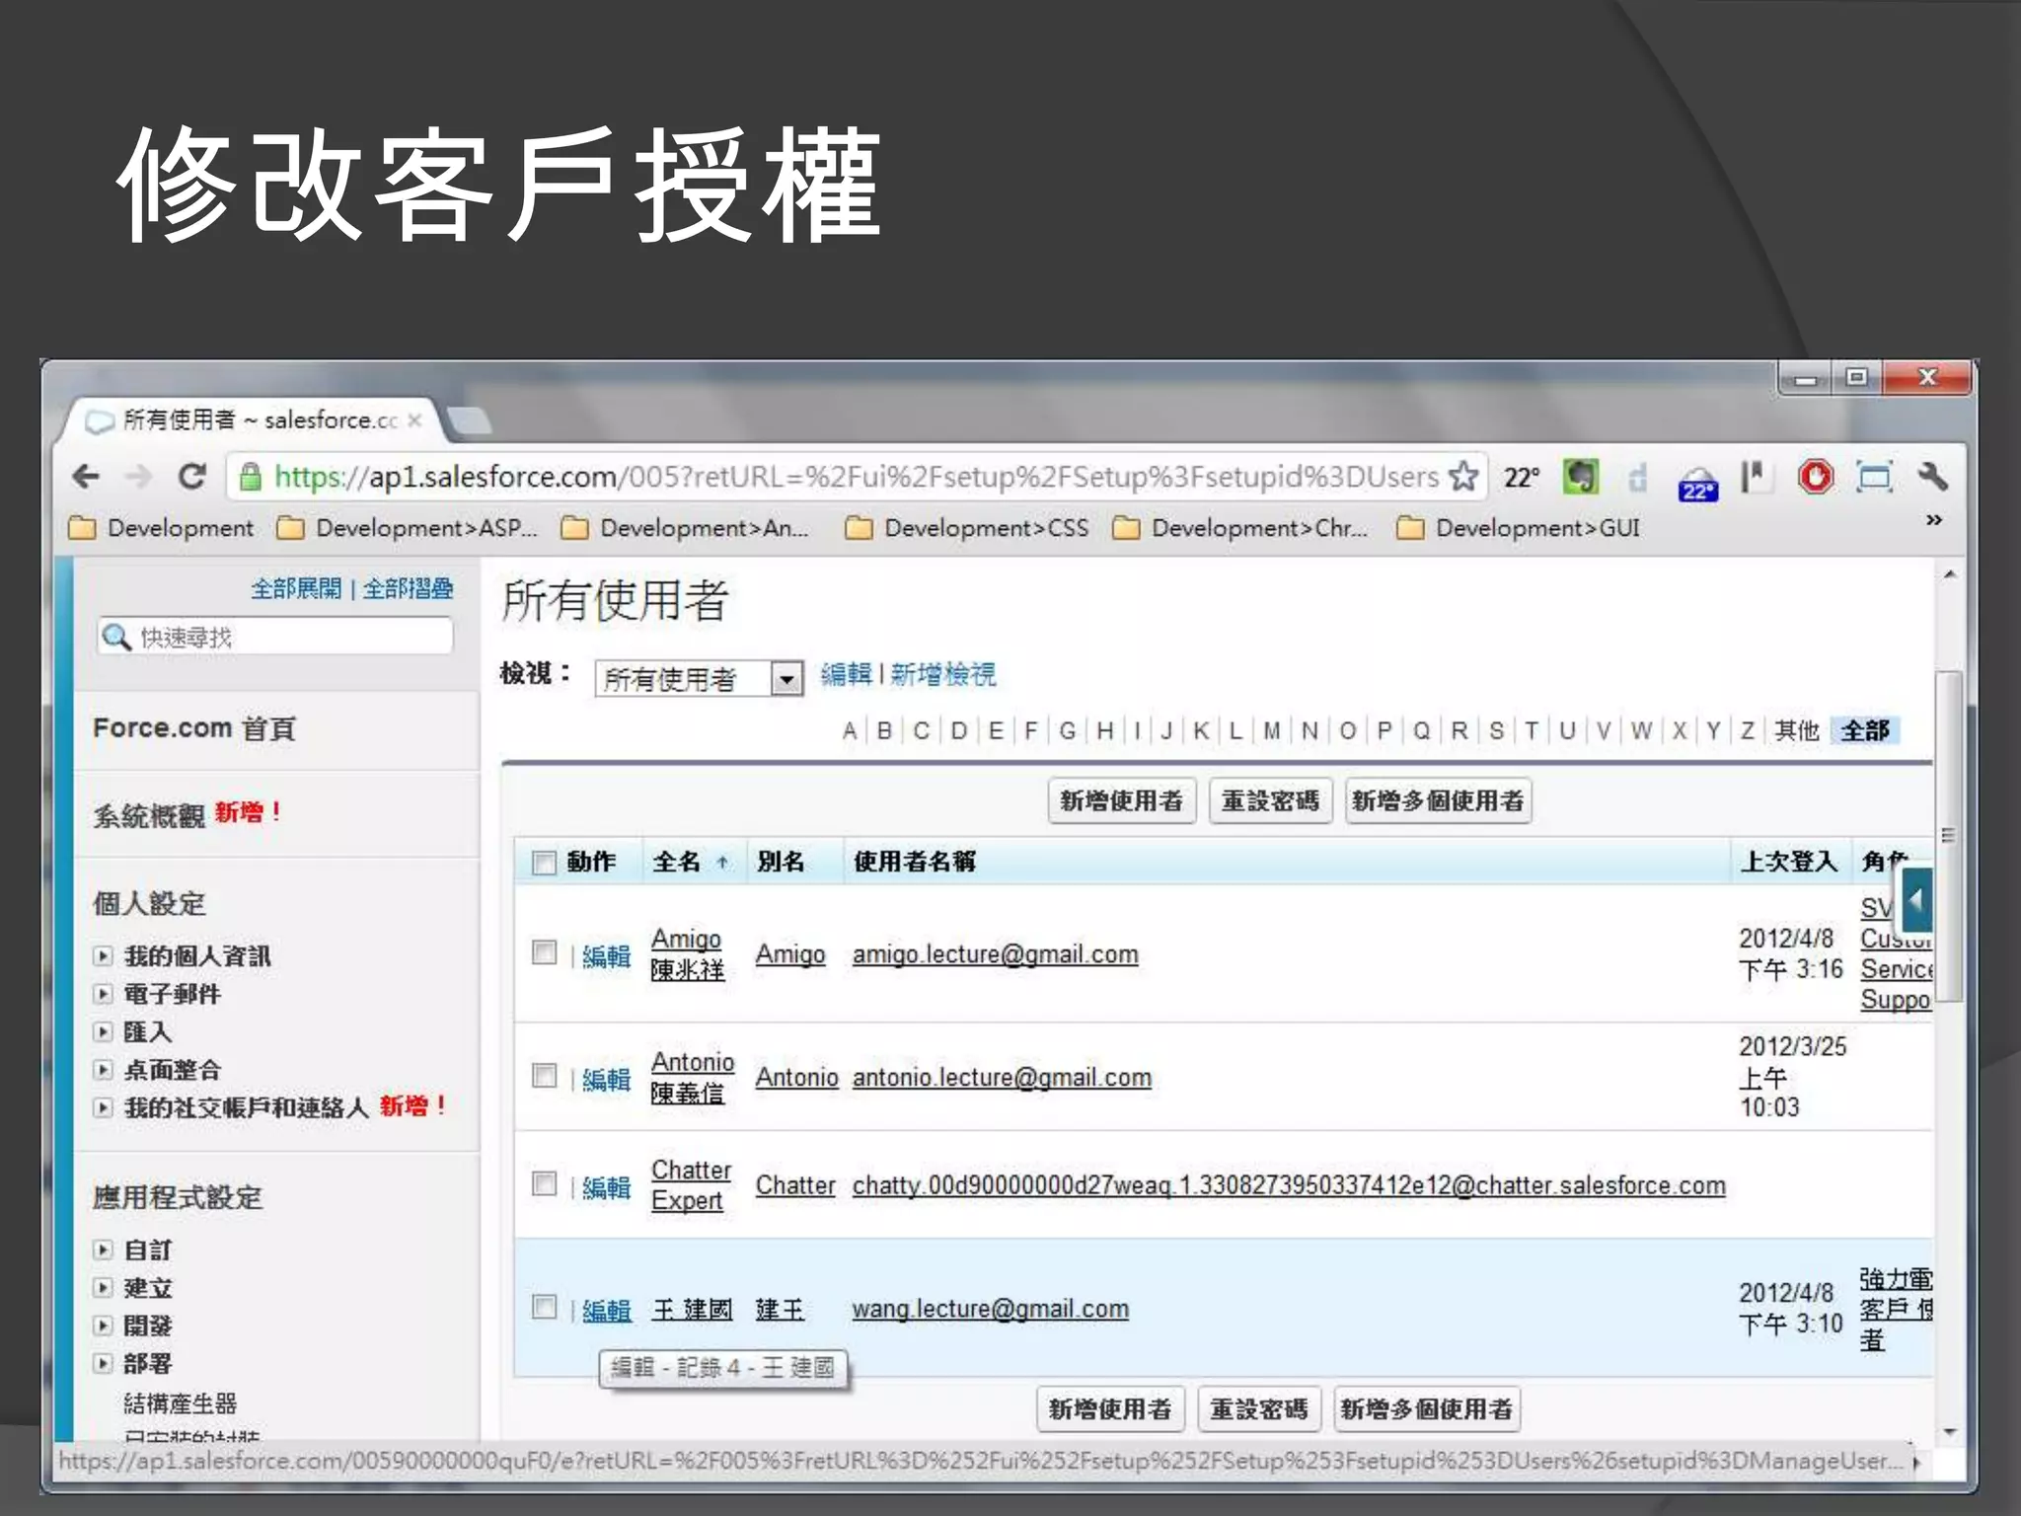Open the Development>ASP bookmark folder
This screenshot has width=2021, height=1516.
(408, 528)
